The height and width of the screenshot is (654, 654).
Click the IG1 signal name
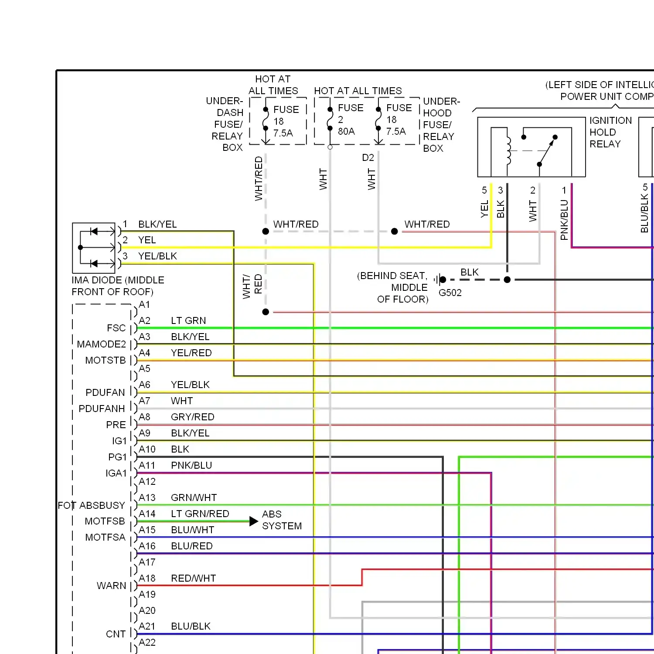(119, 441)
